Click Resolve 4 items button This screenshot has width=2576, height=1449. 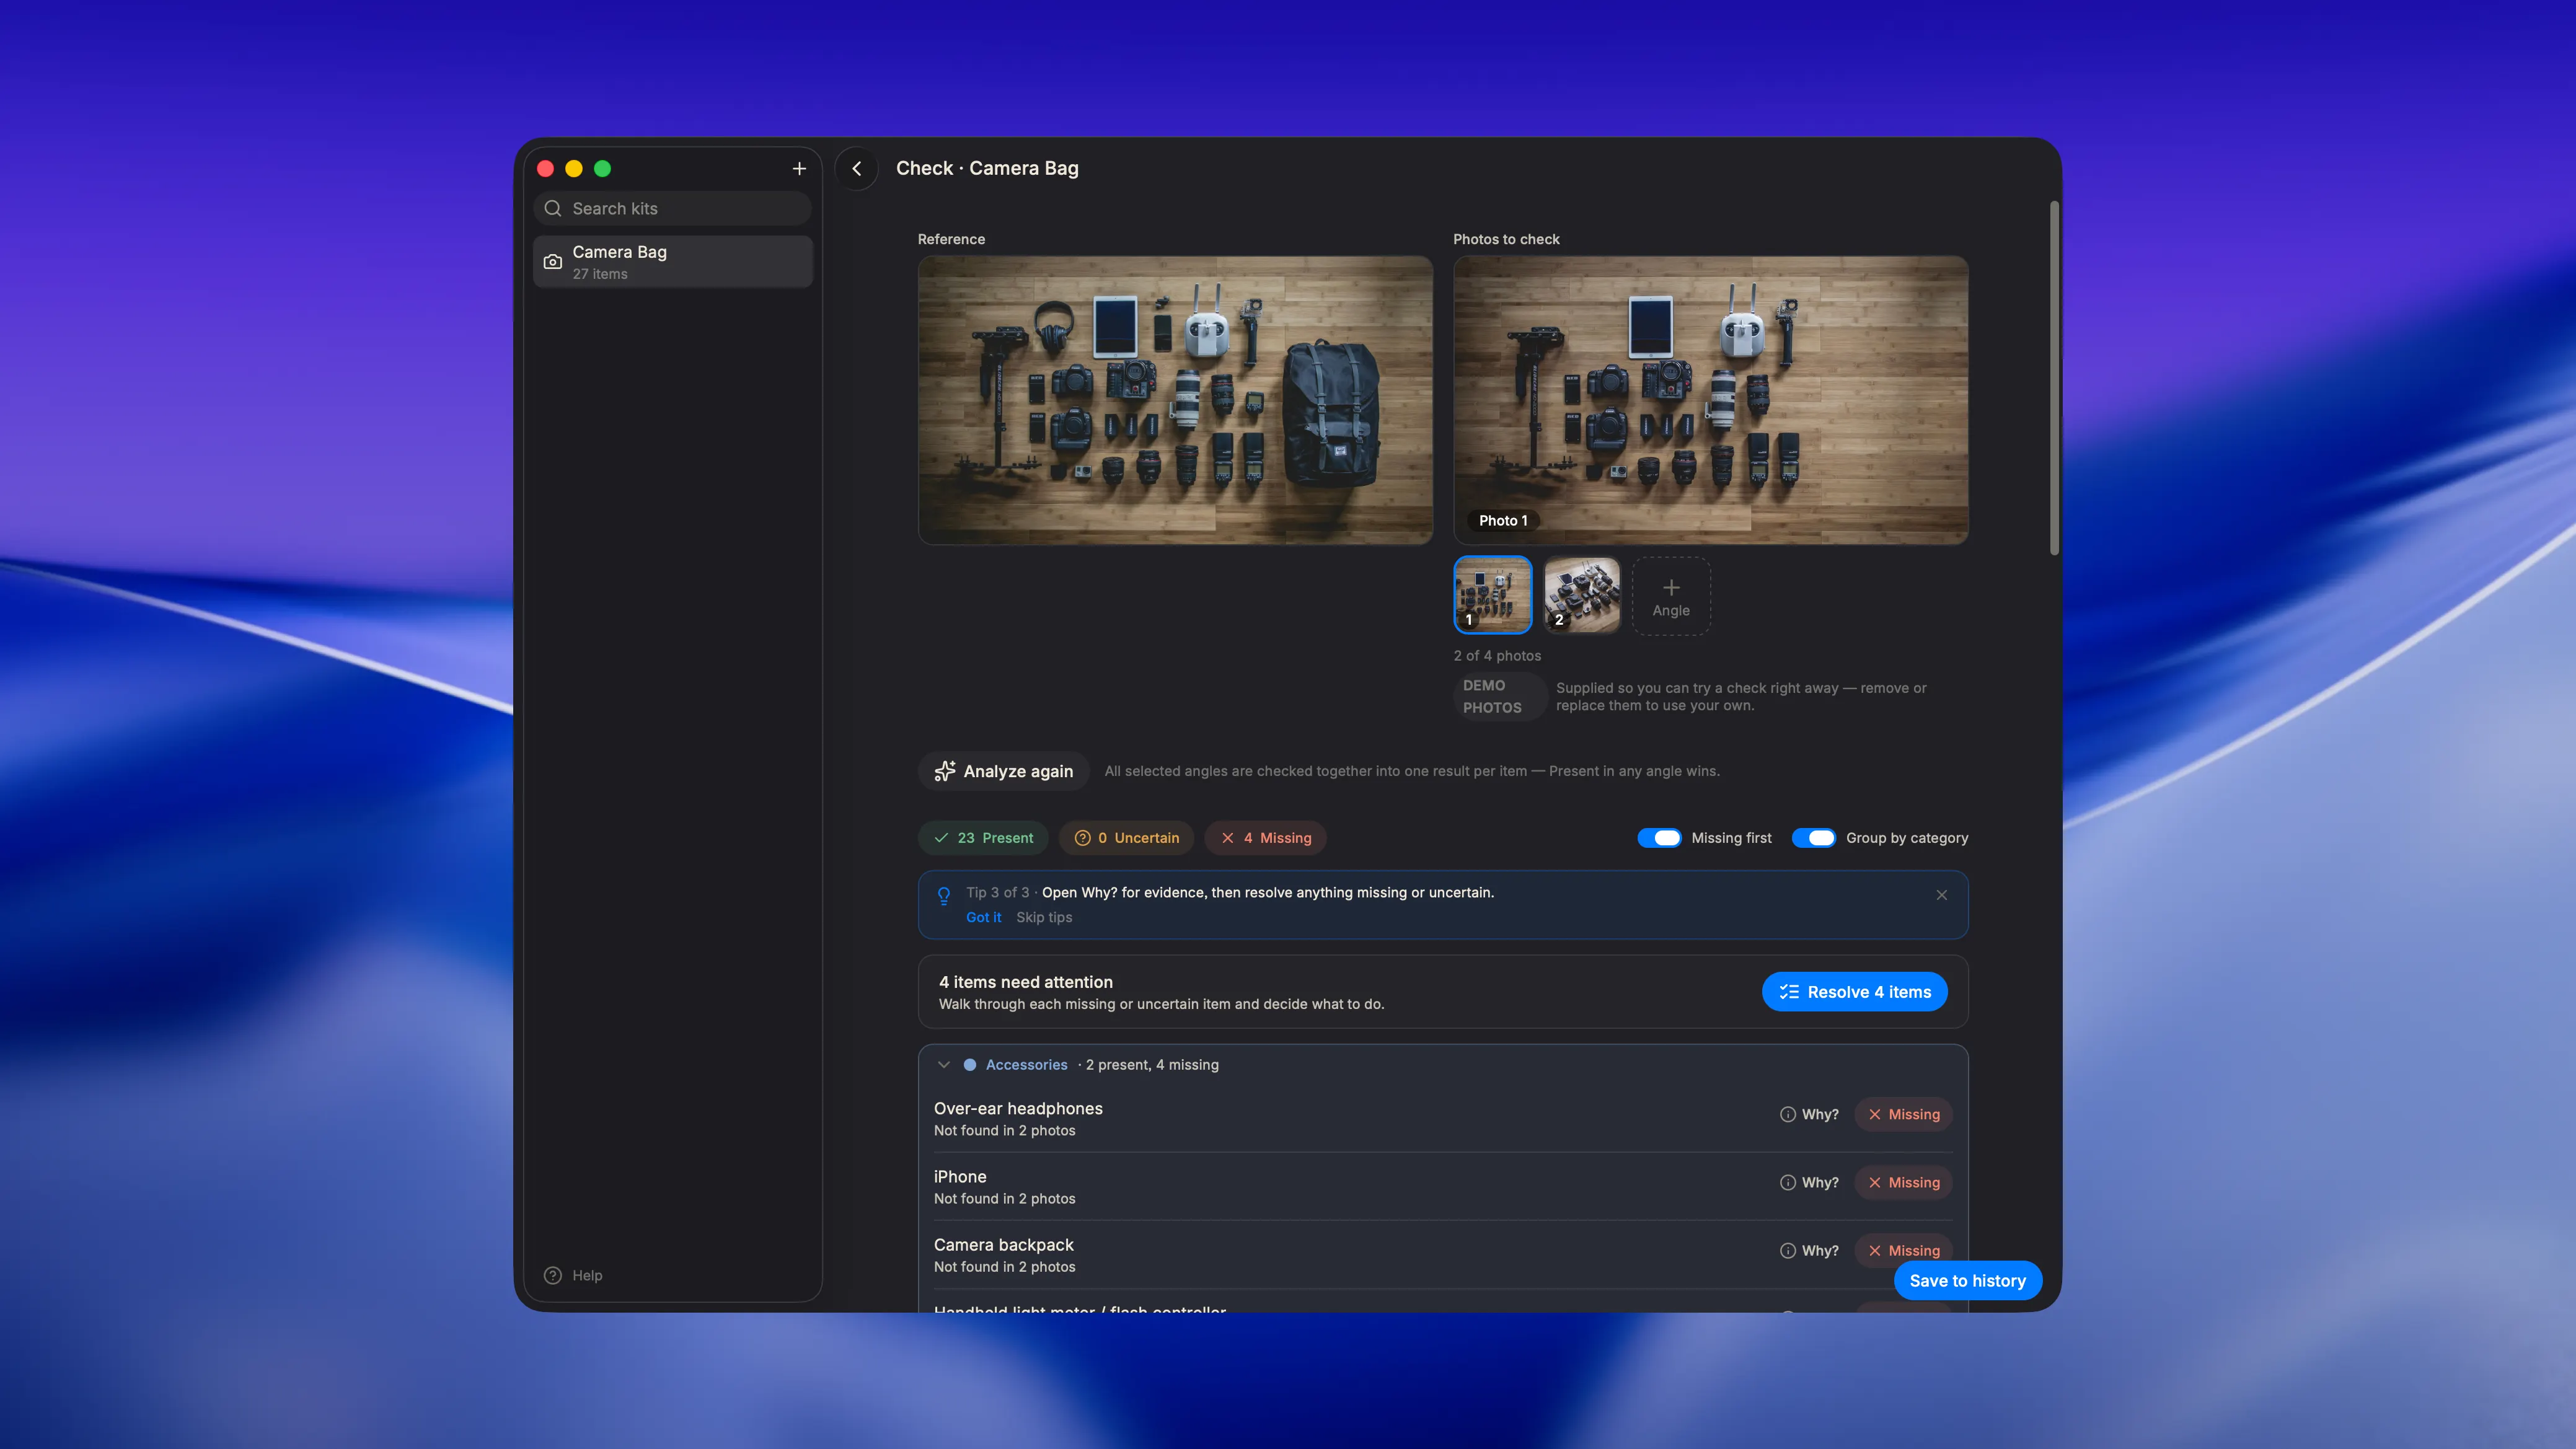pyautogui.click(x=1854, y=992)
